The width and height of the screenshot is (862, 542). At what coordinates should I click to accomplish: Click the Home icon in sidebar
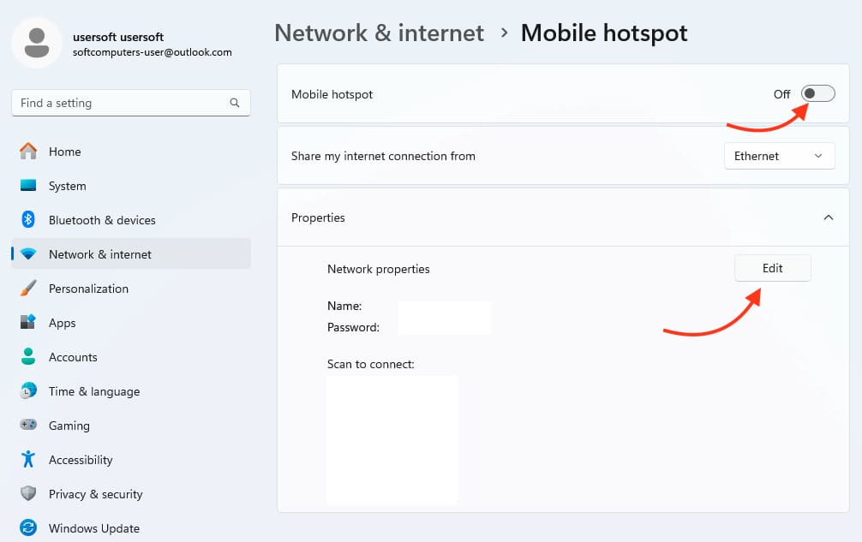28,152
